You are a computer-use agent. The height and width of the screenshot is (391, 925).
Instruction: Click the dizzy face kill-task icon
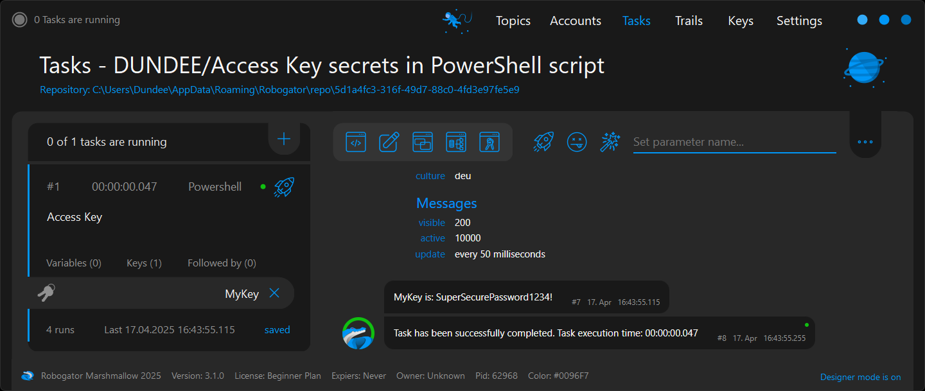577,142
